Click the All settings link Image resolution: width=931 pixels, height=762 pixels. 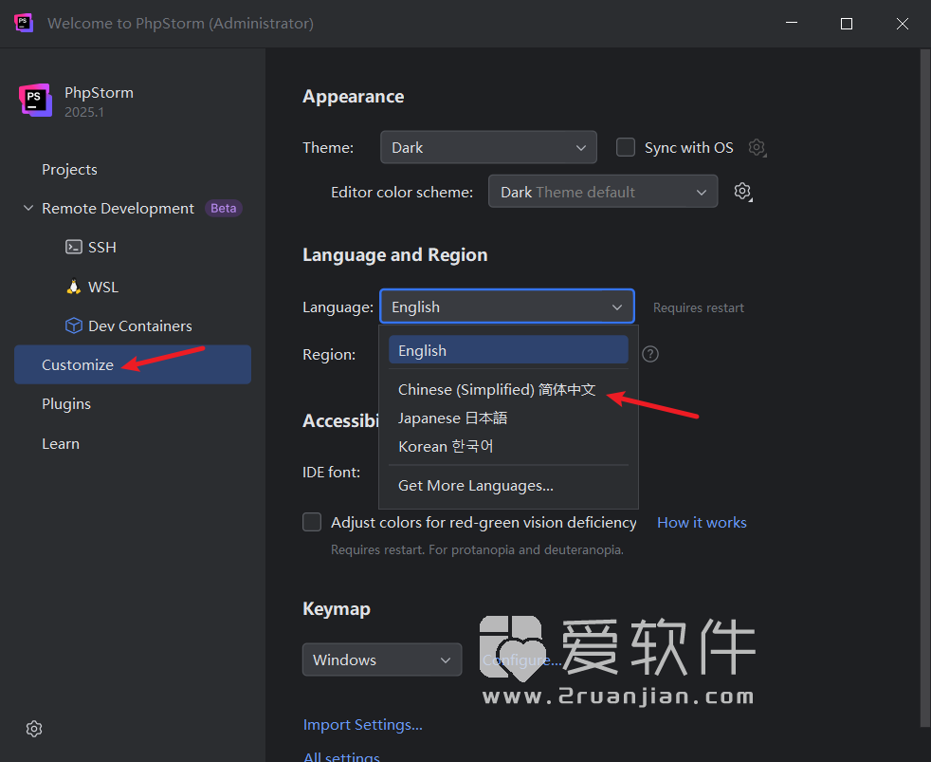click(x=341, y=756)
